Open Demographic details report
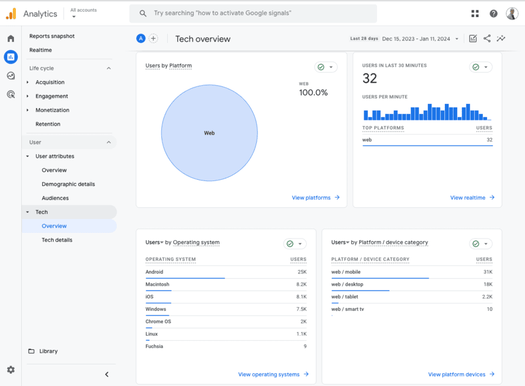525x386 pixels. (68, 184)
